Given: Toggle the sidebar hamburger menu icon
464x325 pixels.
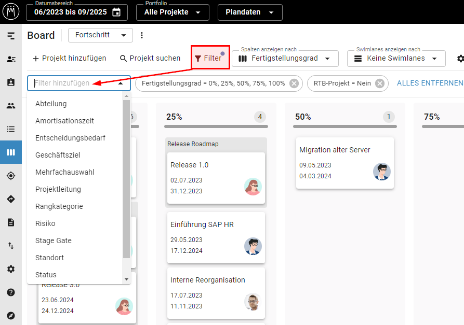Looking at the screenshot, I should 11,36.
